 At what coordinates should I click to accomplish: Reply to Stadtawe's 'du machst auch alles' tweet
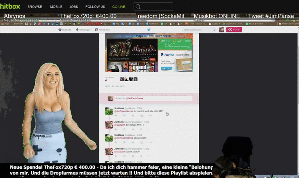coord(116,116)
